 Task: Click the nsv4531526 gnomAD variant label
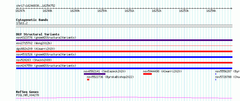pyautogui.click(x=46, y=54)
